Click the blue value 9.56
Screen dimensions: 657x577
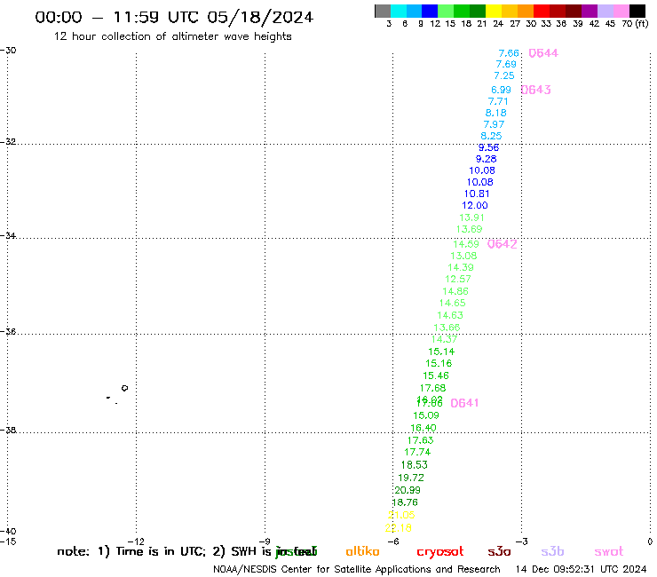point(488,147)
